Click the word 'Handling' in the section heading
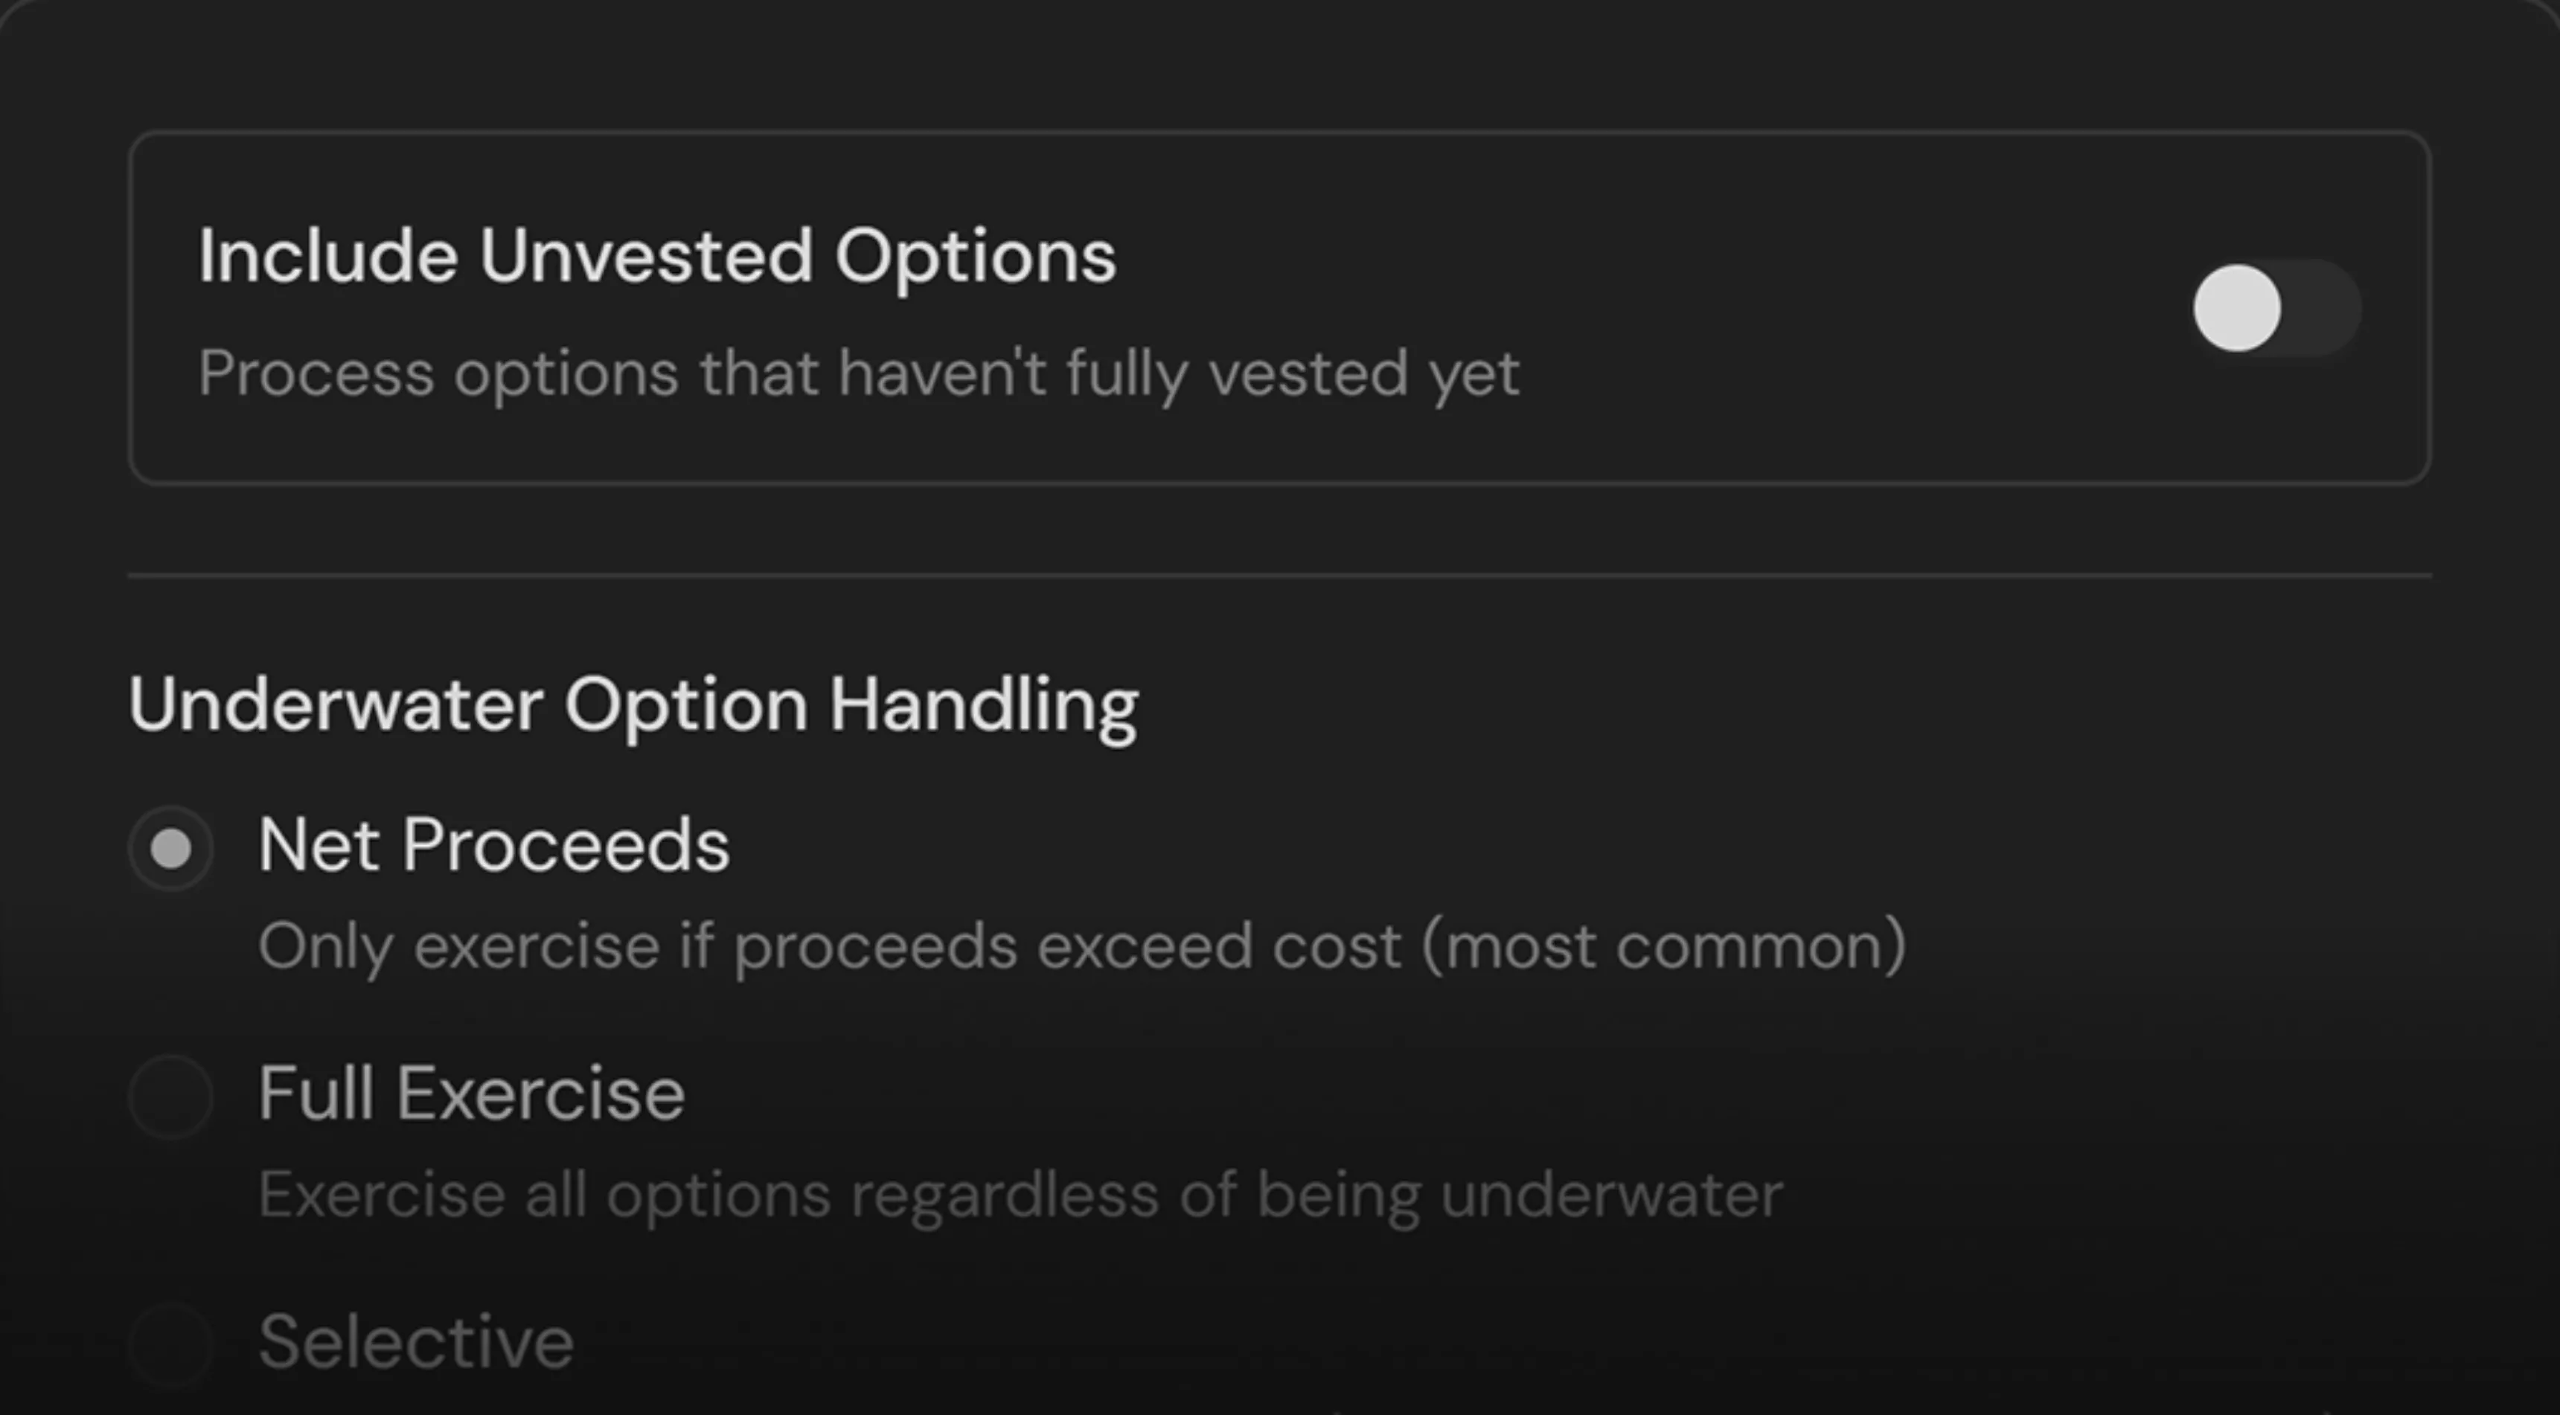The image size is (2560, 1415). [984, 705]
